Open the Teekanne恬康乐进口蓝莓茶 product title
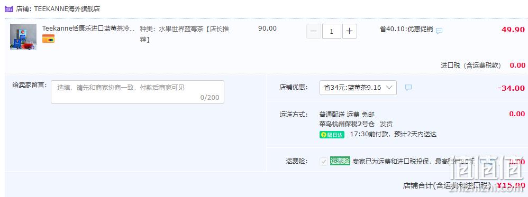Screen dimensions: 528x197 point(88,29)
